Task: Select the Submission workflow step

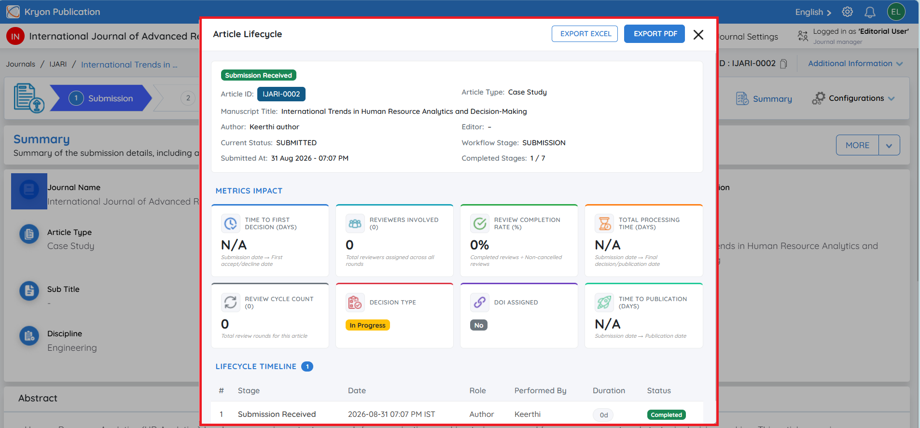Action: [101, 98]
